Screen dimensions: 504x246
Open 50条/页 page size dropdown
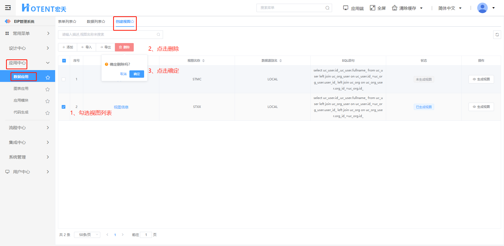[x=87, y=235]
